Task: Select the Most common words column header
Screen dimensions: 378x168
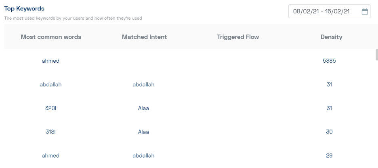Action: [51, 37]
